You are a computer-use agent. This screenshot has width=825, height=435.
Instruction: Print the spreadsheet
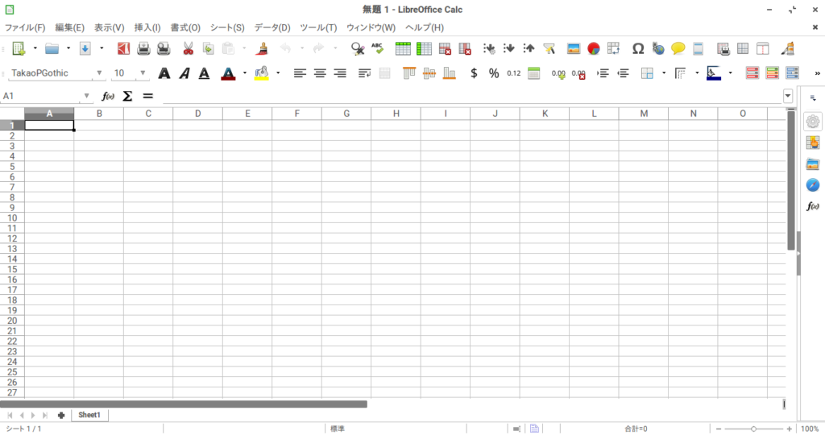coord(143,49)
